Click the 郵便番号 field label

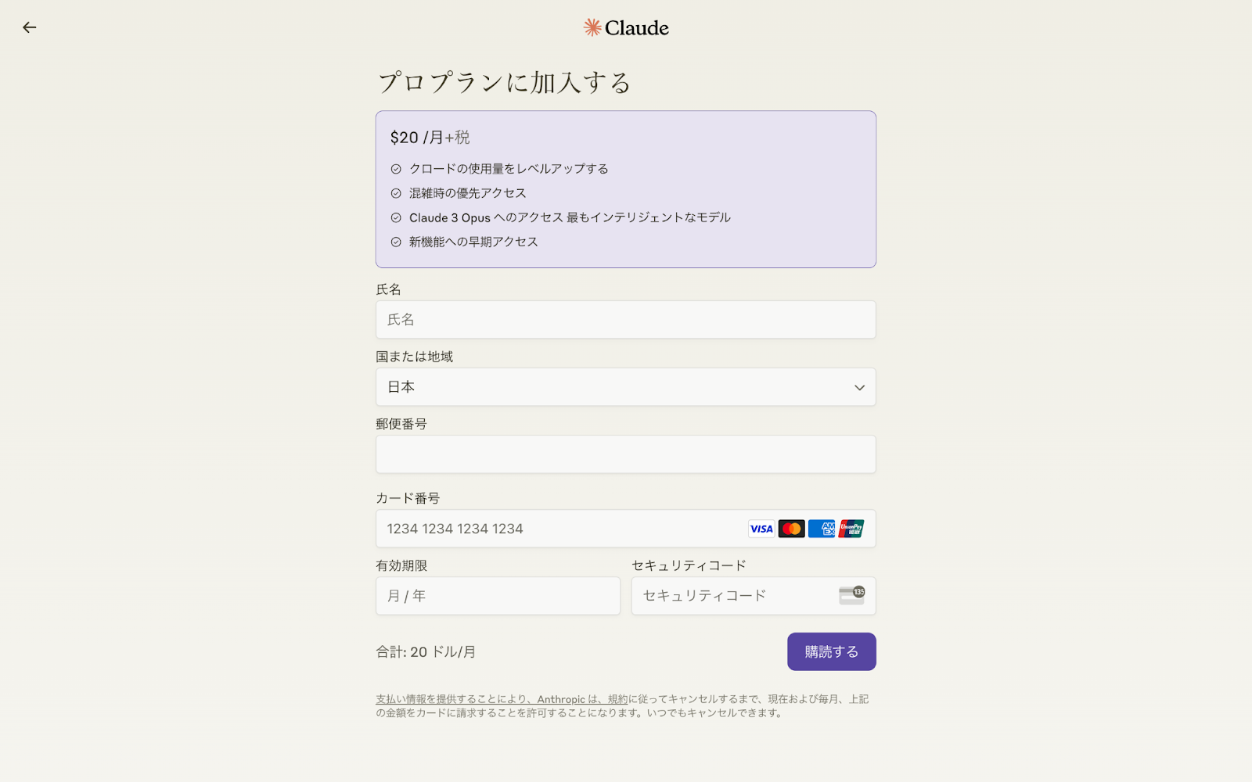point(401,424)
